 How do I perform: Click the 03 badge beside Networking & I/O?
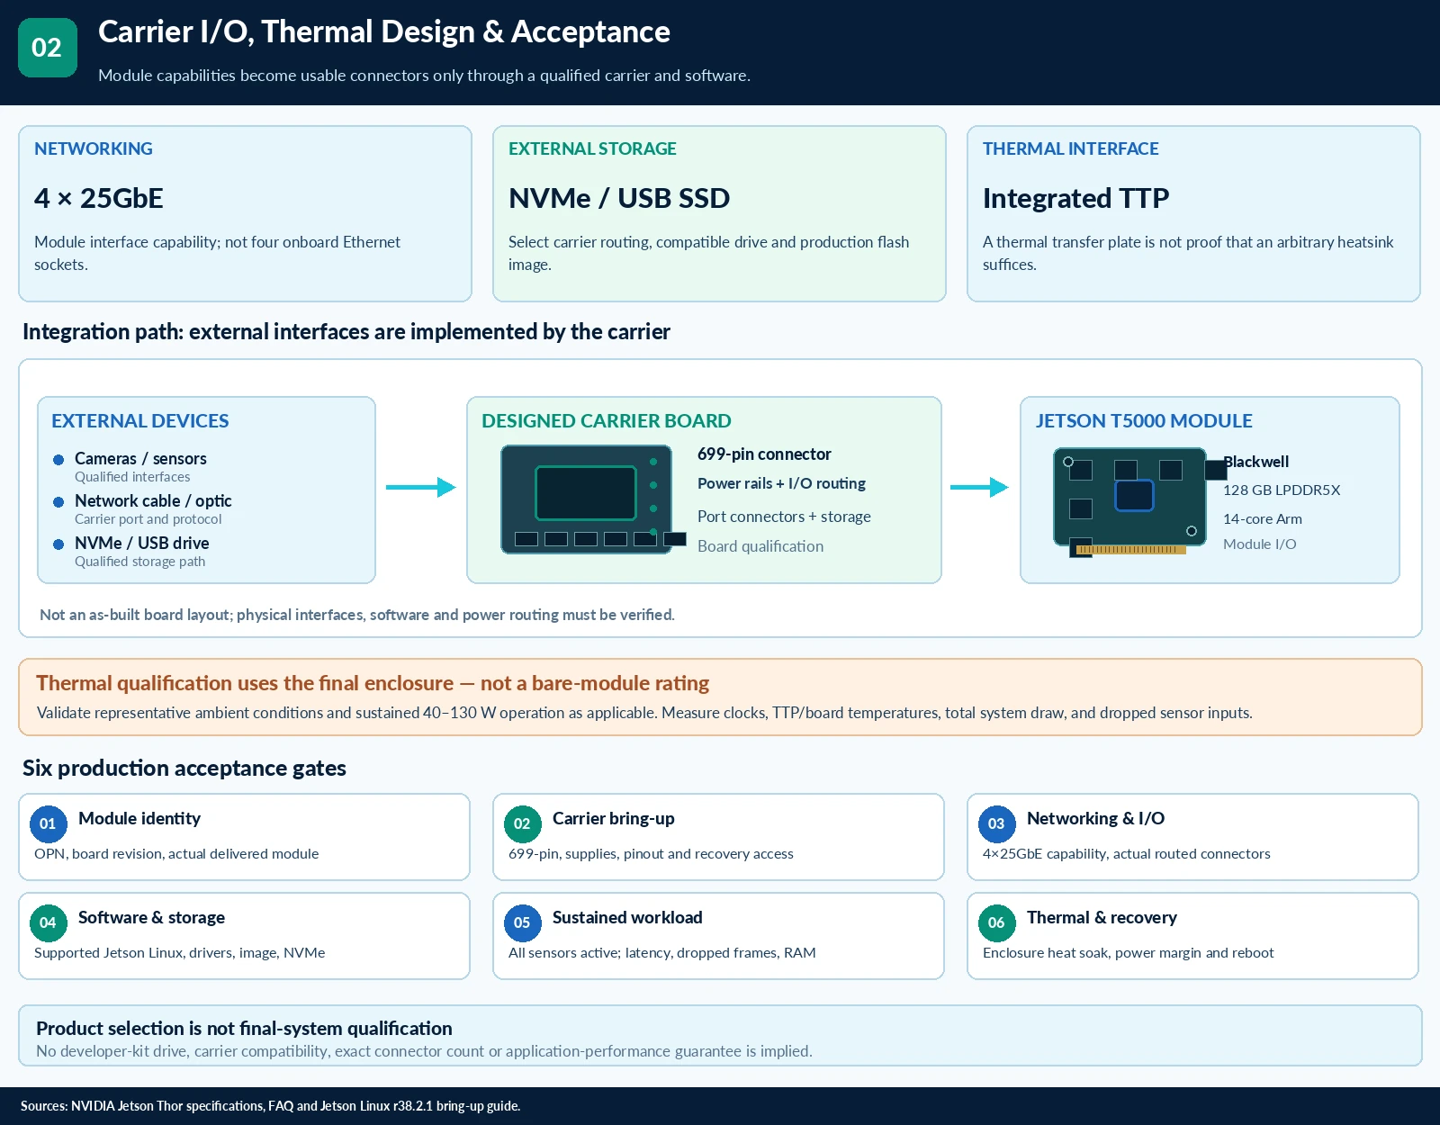pyautogui.click(x=997, y=823)
